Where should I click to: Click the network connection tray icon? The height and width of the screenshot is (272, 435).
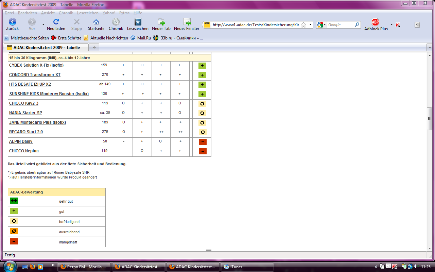click(411, 267)
